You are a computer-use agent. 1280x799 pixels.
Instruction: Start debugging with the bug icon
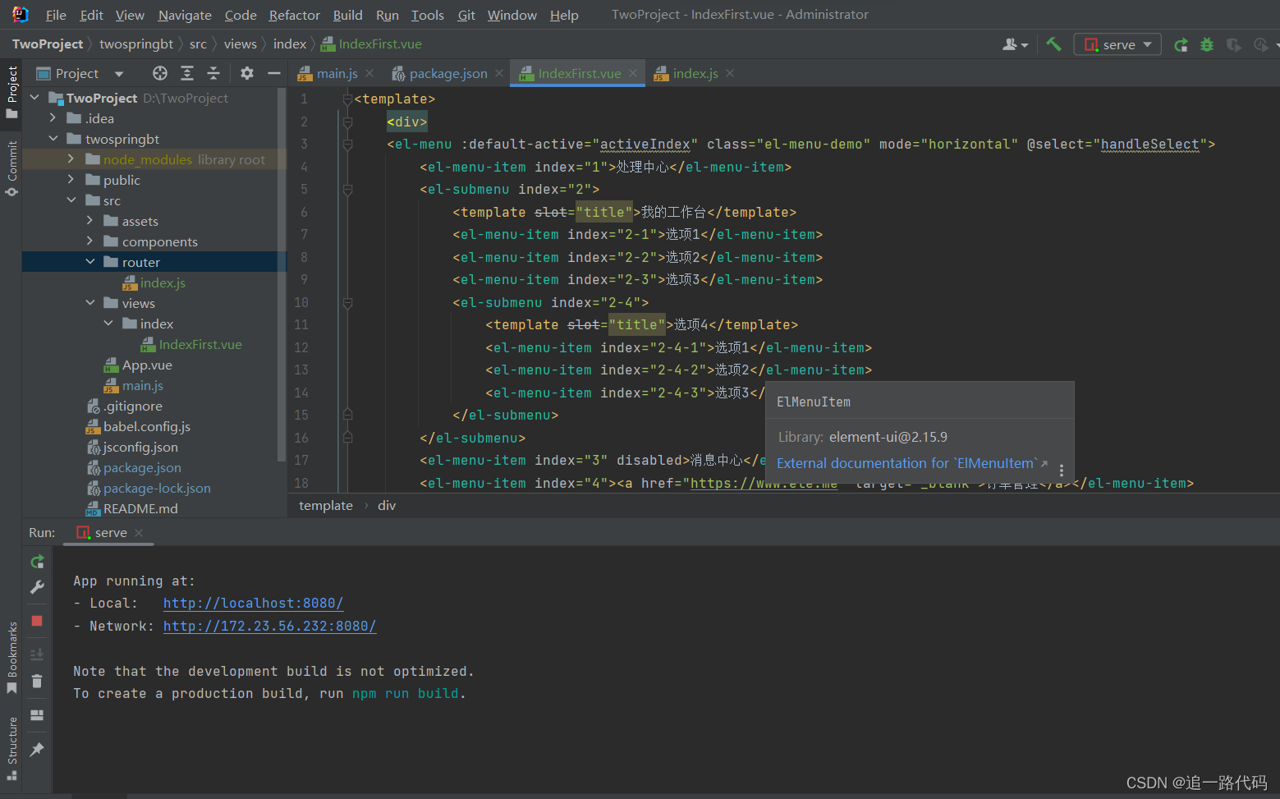[x=1206, y=44]
